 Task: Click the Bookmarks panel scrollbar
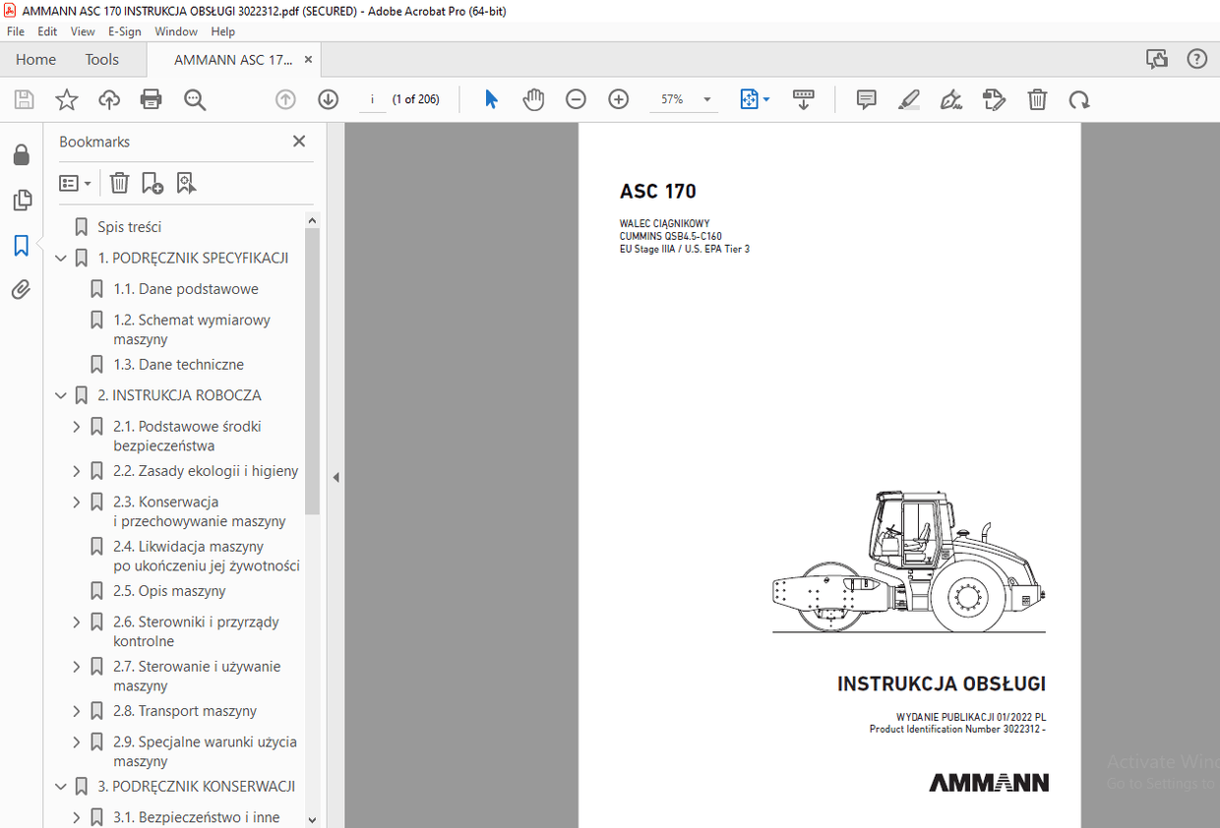312,374
